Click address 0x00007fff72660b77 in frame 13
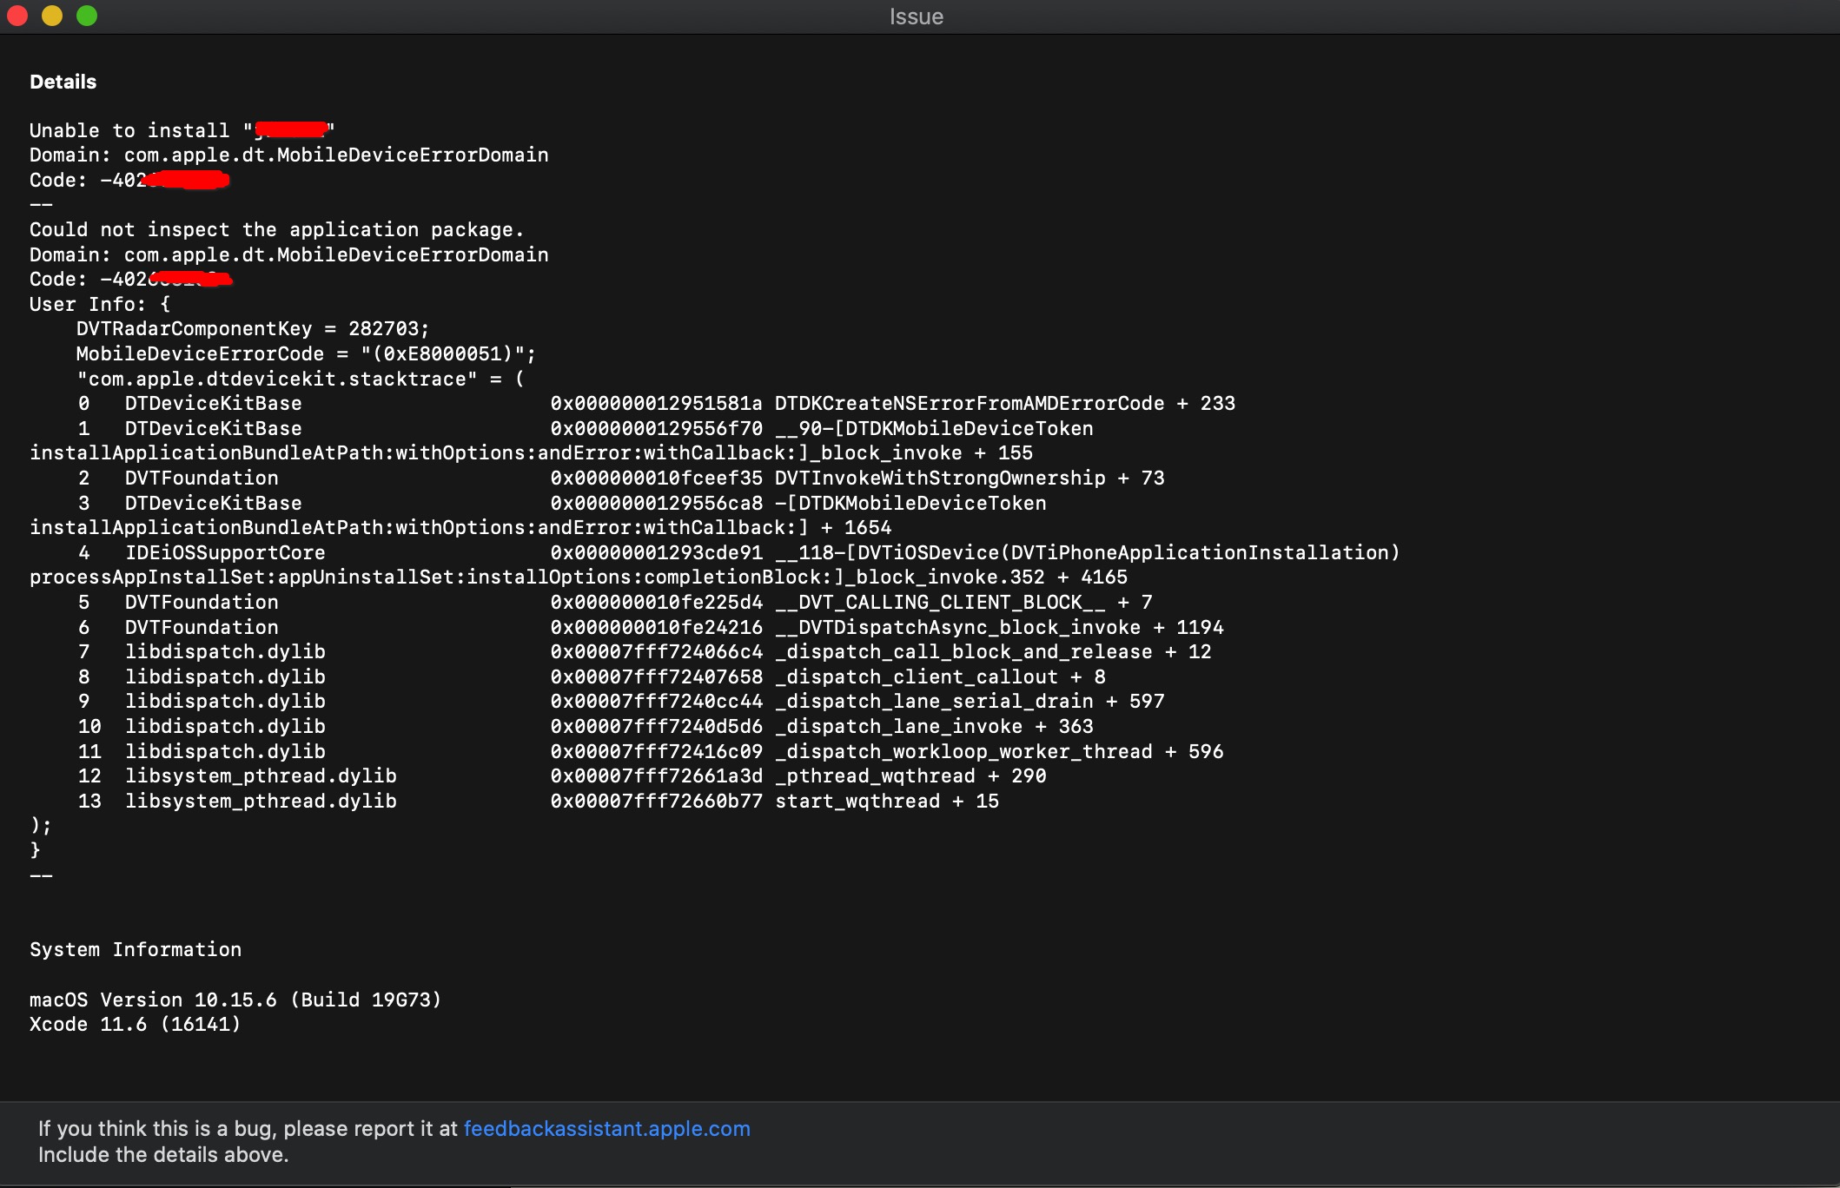1840x1188 pixels. 656,801
